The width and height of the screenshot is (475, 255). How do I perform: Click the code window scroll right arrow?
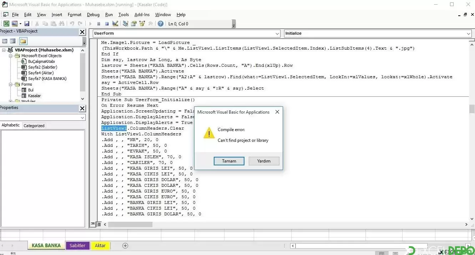click(466, 224)
